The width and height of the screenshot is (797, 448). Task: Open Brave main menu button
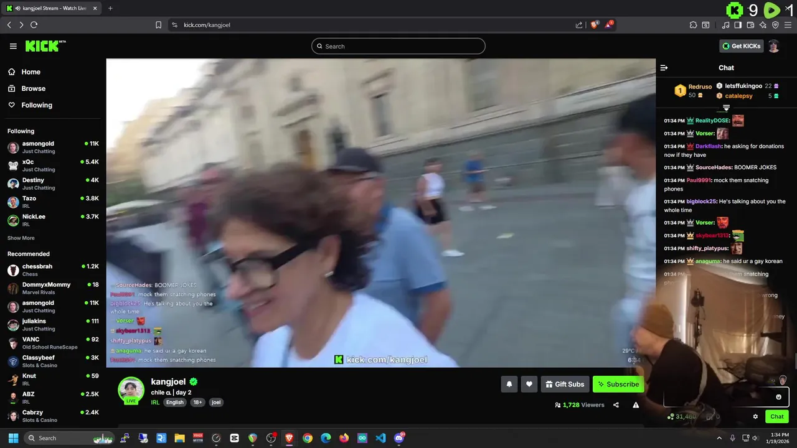(788, 25)
